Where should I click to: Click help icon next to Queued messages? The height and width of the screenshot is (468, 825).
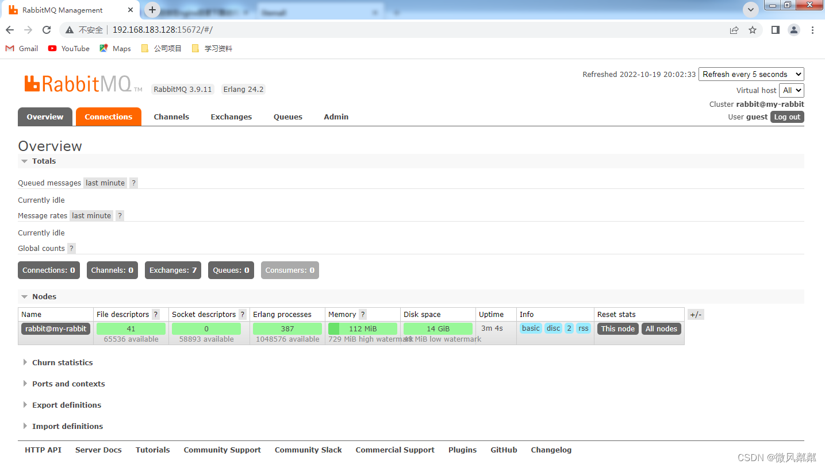pyautogui.click(x=133, y=183)
